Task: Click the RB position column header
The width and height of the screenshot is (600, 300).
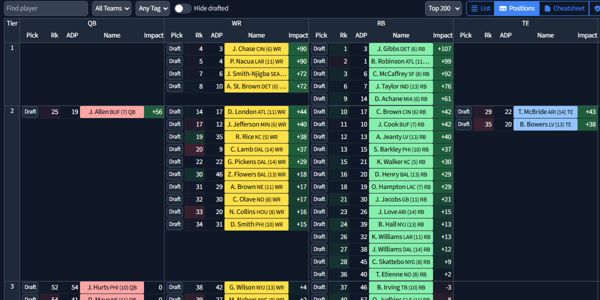Action: [381, 23]
